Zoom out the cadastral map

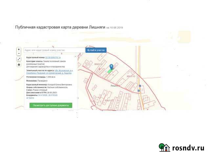click(x=19, y=53)
